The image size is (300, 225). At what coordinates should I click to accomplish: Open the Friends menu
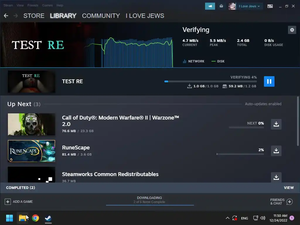click(33, 5)
